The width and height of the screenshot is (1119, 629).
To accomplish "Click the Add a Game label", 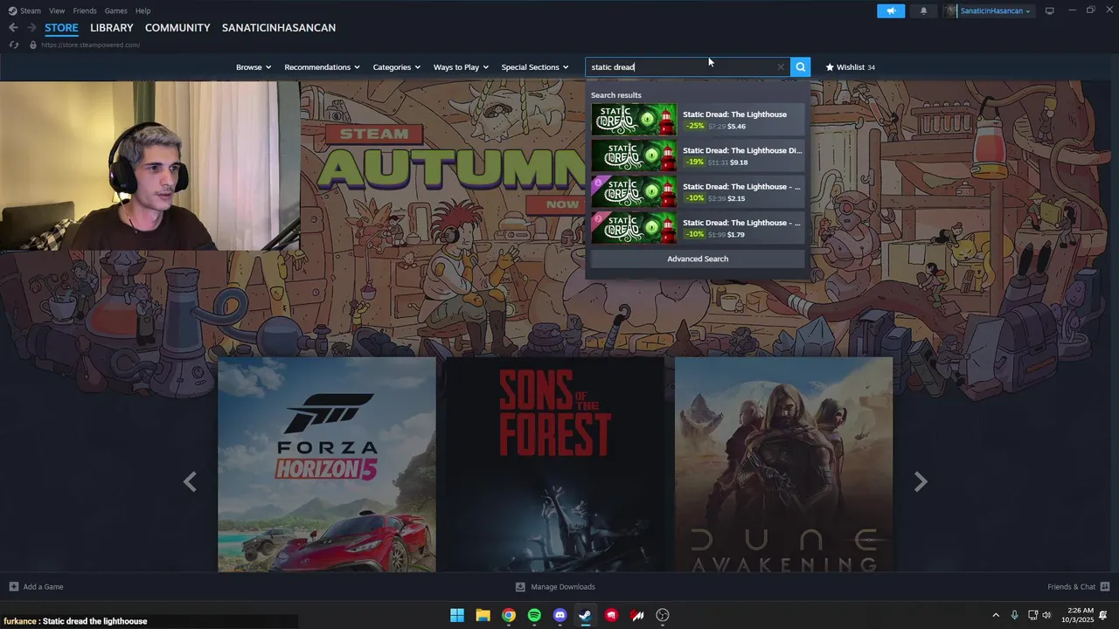I will (43, 587).
